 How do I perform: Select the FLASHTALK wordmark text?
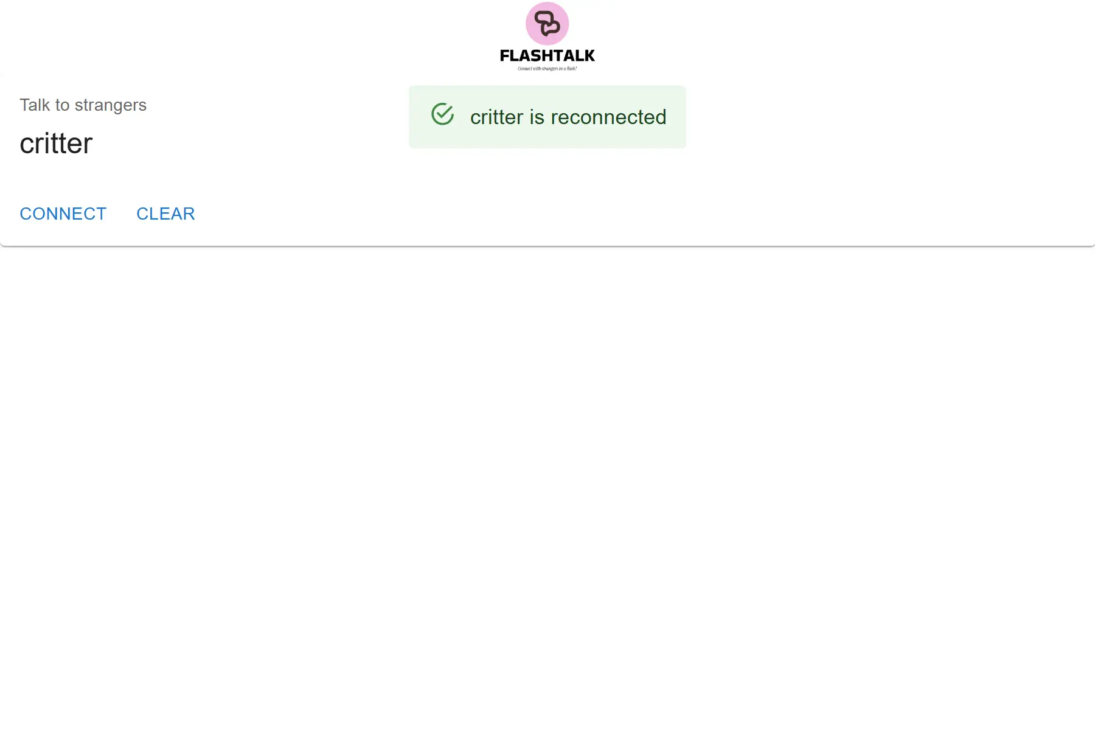pyautogui.click(x=547, y=55)
